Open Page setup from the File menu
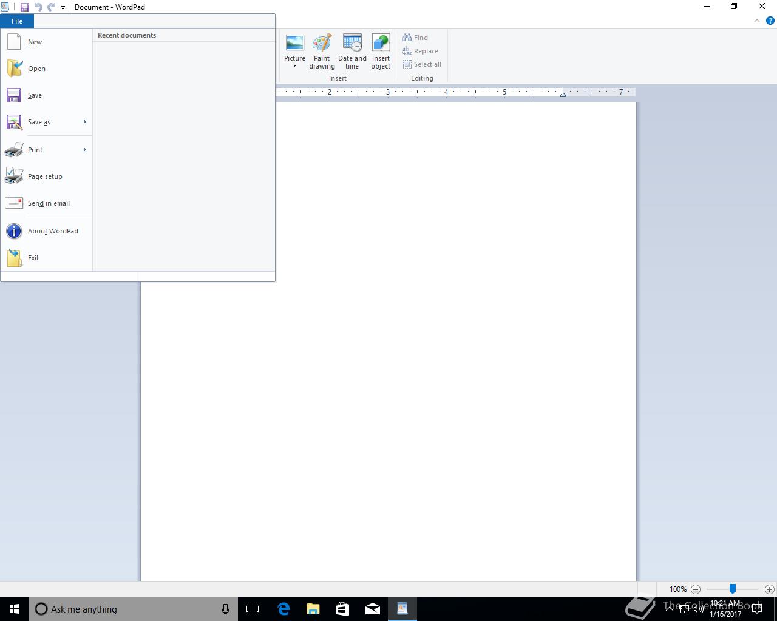This screenshot has height=621, width=777. coord(46,176)
